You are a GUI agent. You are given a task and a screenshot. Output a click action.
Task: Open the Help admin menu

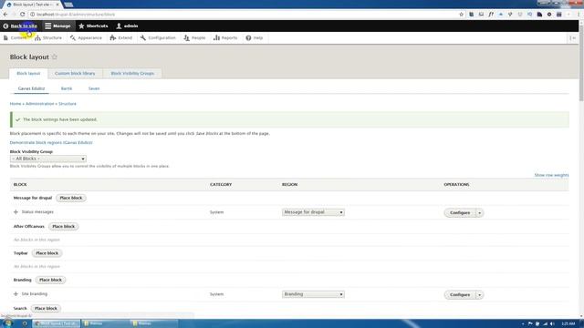[x=255, y=38]
